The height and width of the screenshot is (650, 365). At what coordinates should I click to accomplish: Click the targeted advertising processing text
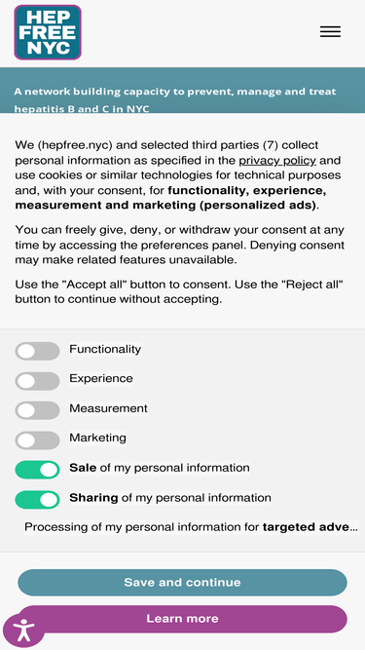coord(191,527)
